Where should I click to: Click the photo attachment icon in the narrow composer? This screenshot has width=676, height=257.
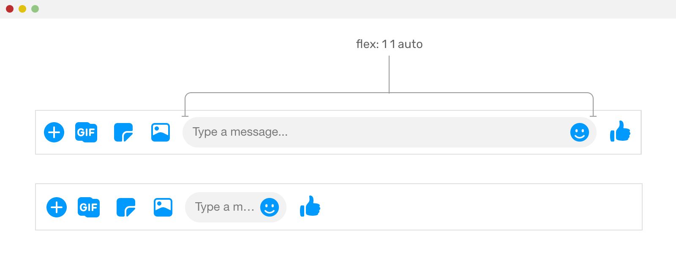pyautogui.click(x=163, y=207)
